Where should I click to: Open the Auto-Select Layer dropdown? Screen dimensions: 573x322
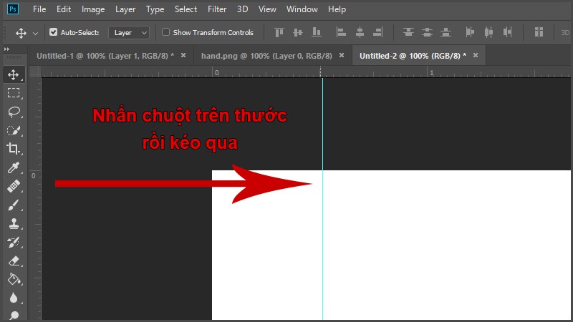(129, 32)
